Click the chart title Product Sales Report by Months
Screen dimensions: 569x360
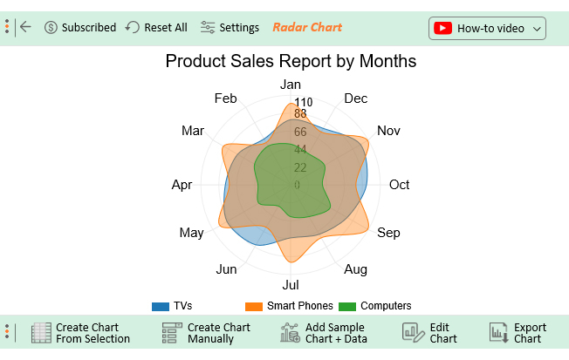(x=291, y=61)
